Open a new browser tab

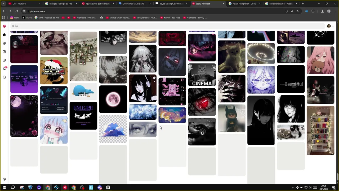303,4
